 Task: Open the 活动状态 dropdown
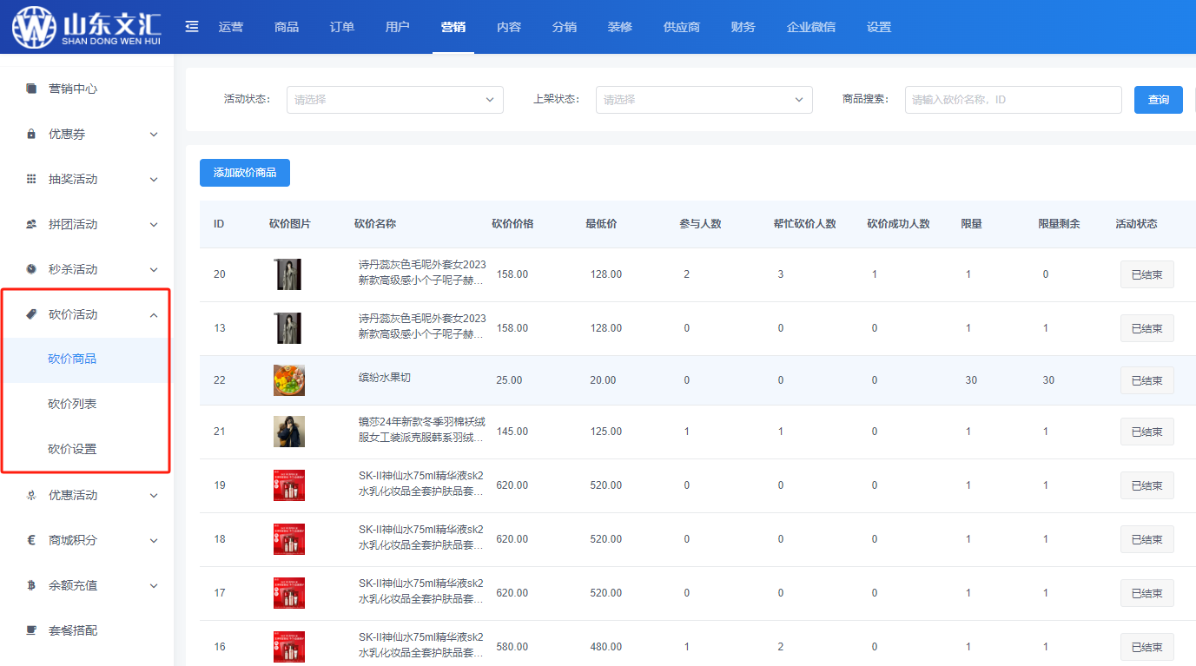[395, 100]
